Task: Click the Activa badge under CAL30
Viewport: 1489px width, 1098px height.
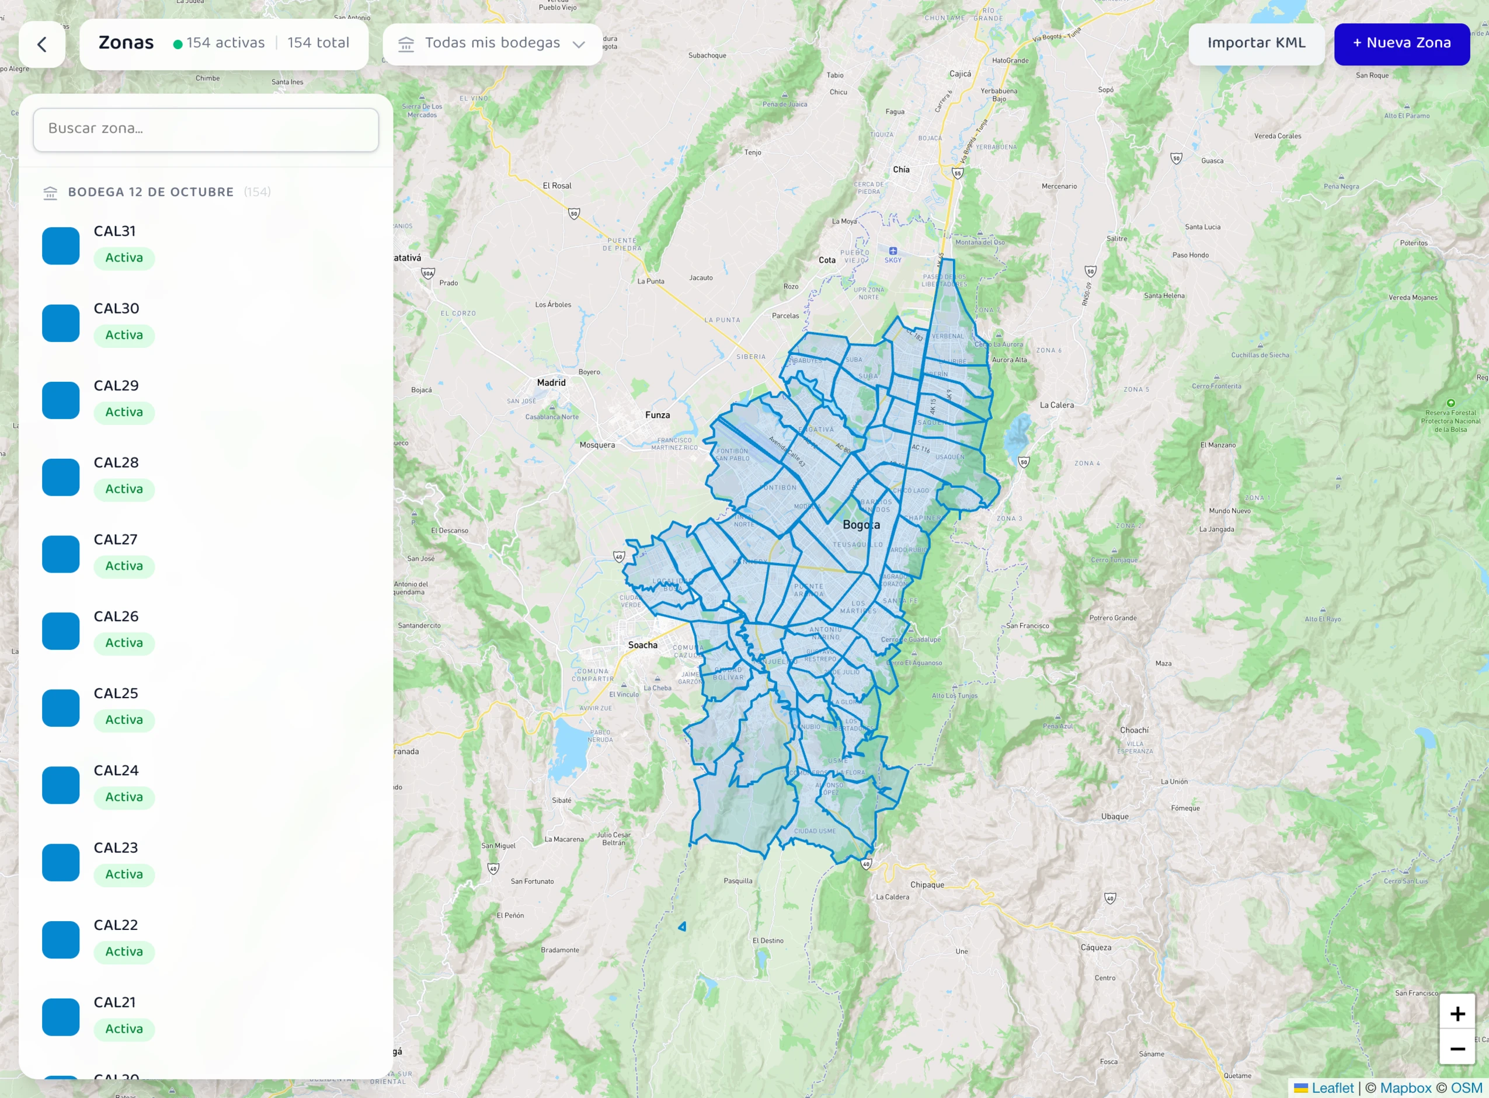Action: (124, 335)
